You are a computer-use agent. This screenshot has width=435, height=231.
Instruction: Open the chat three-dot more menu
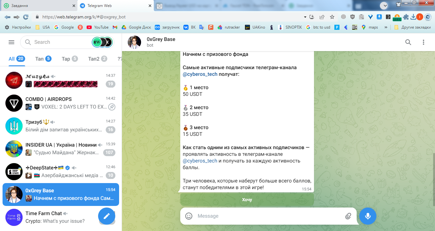(423, 42)
